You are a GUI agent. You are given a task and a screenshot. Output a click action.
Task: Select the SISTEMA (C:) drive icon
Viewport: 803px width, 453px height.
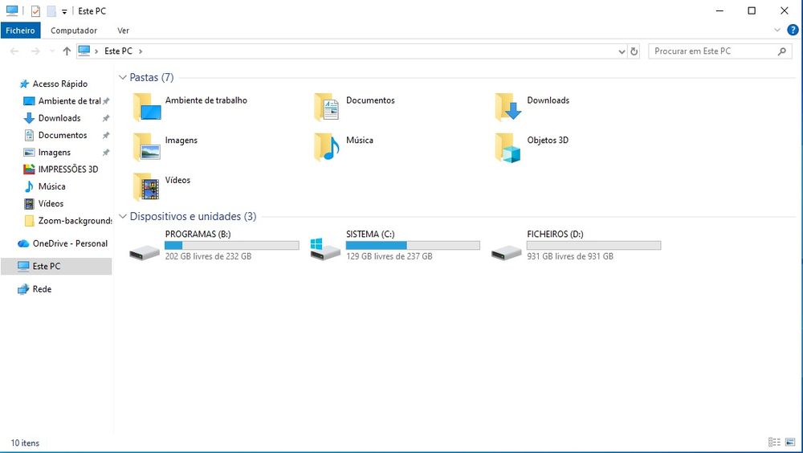[x=325, y=250]
